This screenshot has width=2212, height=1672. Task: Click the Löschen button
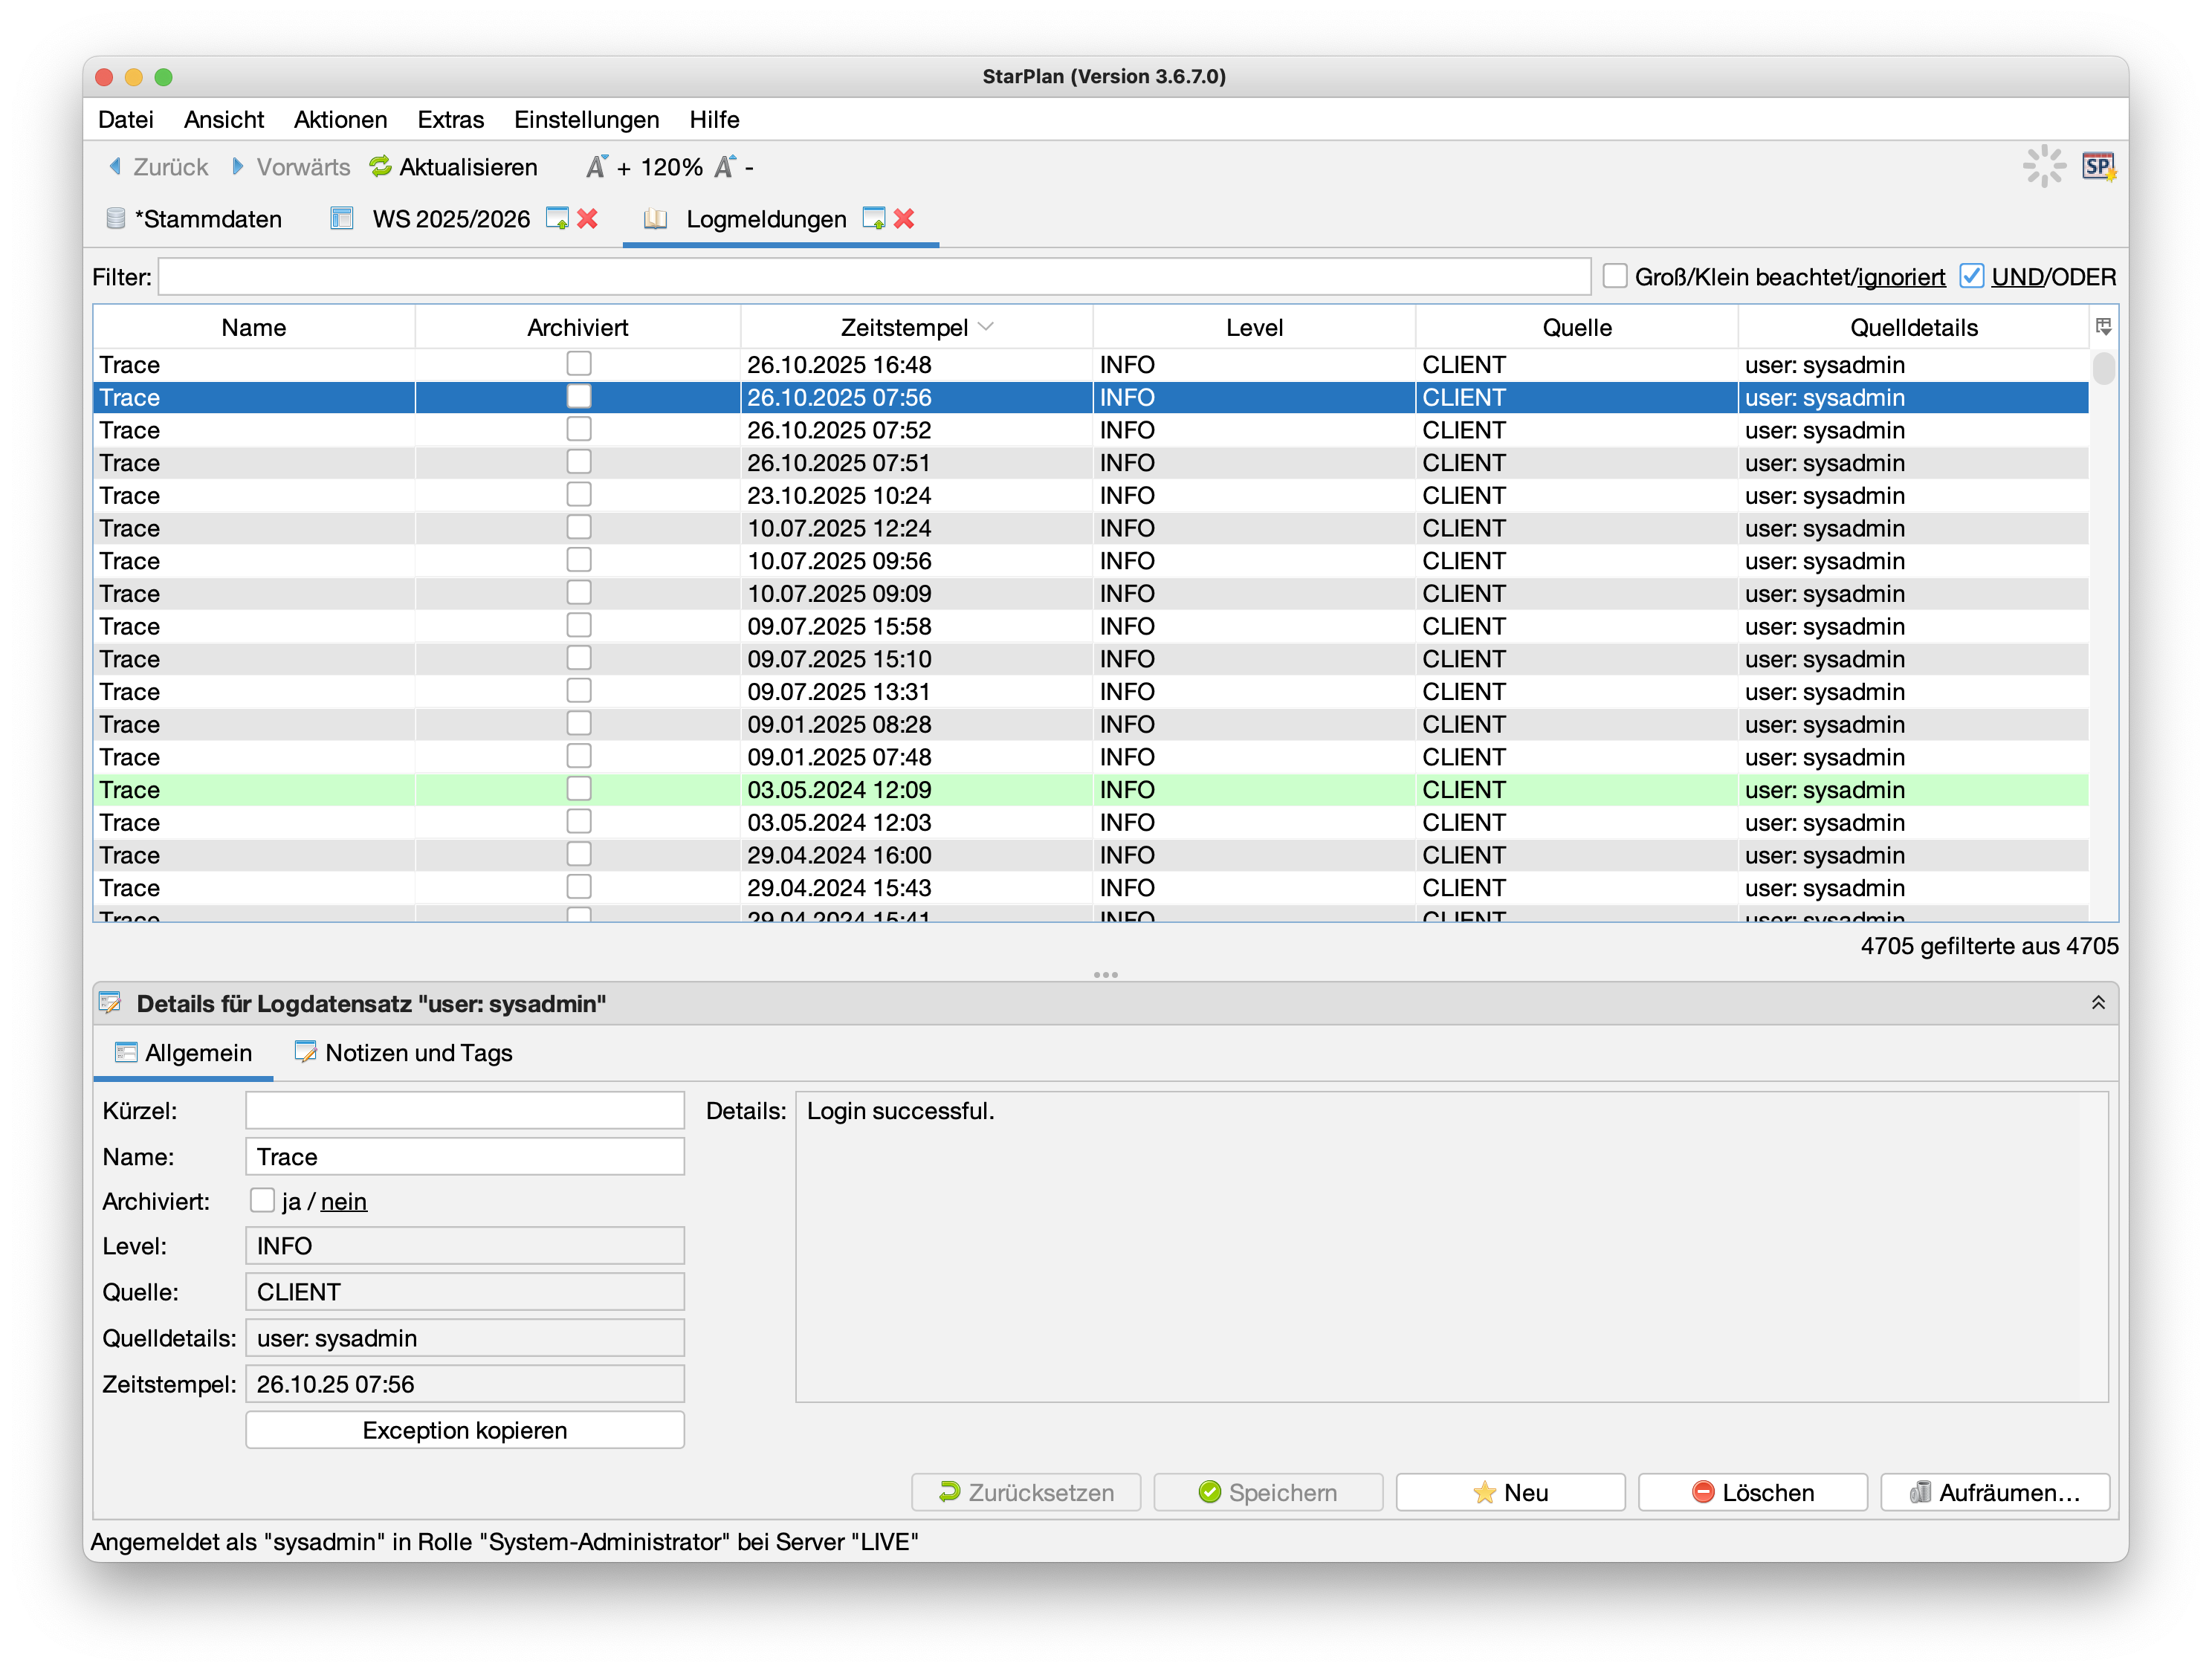[x=1752, y=1492]
